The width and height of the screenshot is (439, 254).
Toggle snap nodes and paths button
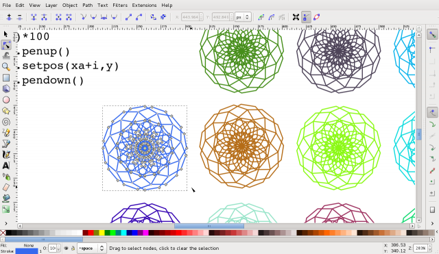click(432, 112)
